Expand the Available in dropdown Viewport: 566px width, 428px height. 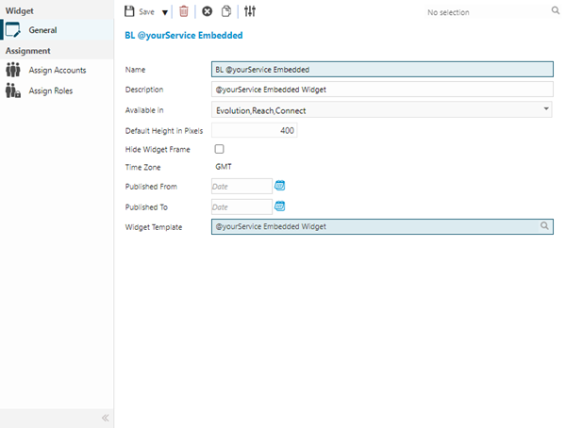pos(547,109)
